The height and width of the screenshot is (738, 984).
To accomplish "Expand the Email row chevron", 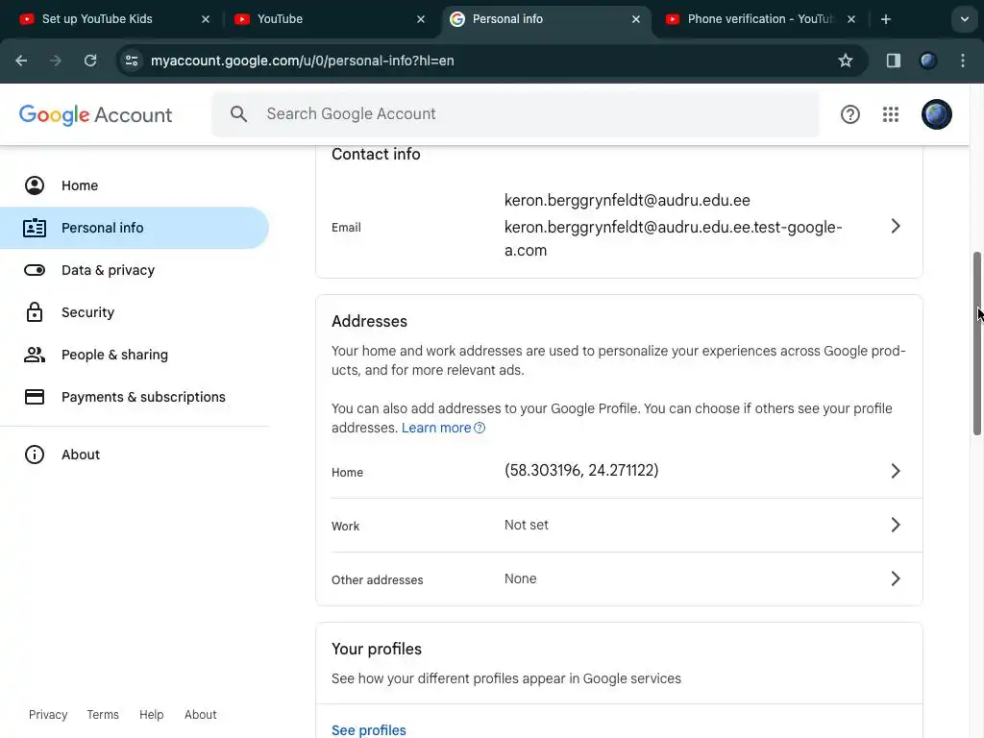I will [895, 226].
